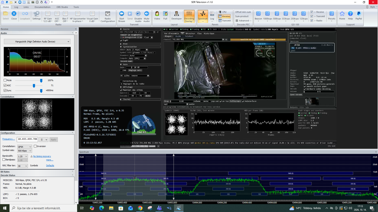
Task: Click the Frequency... link
Action: coord(9,139)
